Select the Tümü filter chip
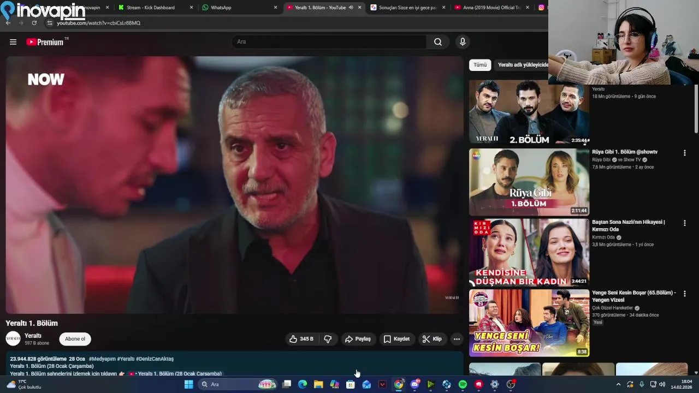Viewport: 699px width, 393px height. click(480, 65)
